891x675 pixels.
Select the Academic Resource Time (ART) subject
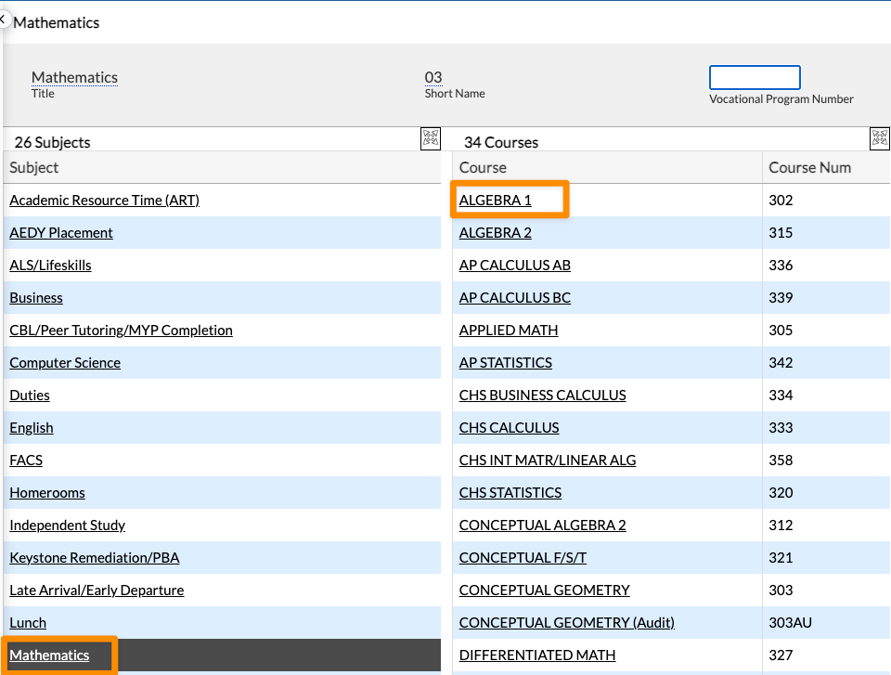(x=104, y=201)
